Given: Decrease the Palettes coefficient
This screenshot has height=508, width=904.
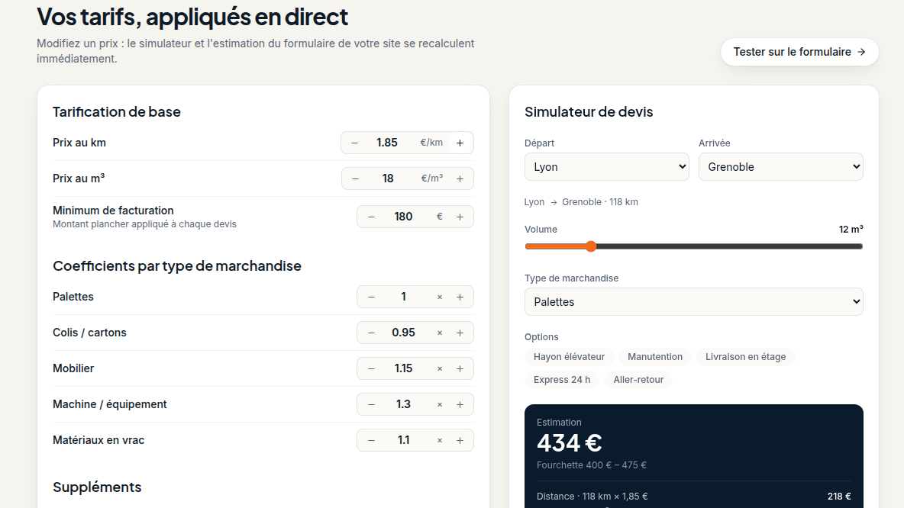Looking at the screenshot, I should [371, 297].
